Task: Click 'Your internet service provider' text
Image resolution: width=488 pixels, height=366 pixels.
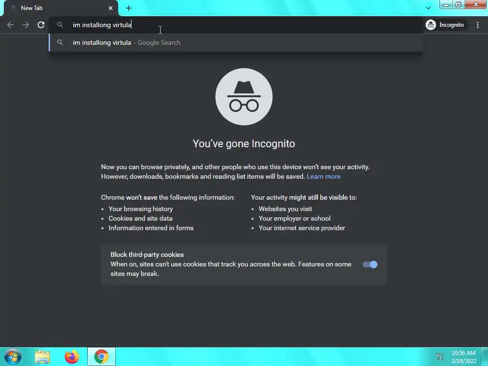Action: point(302,228)
